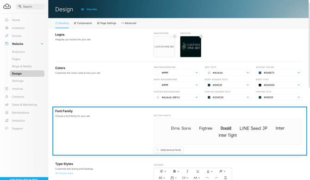Click the body text #000000 swatch

[260, 85]
